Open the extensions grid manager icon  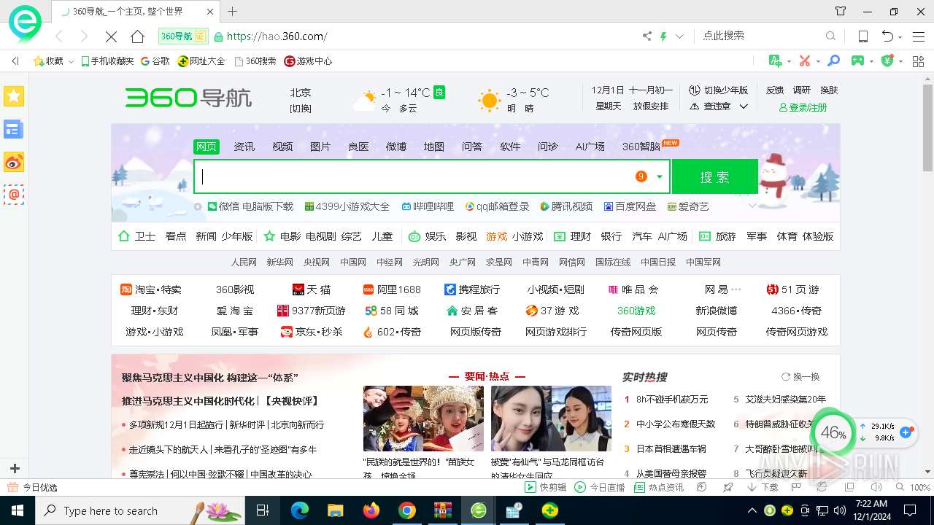919,61
